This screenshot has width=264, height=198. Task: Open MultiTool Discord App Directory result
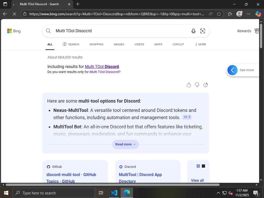[x=140, y=178]
